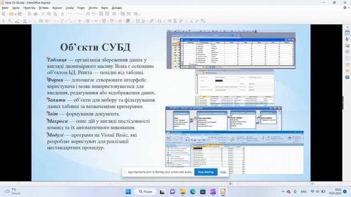Open the sidebar Properties deck
This screenshot has width=351, height=197.
click(x=347, y=33)
